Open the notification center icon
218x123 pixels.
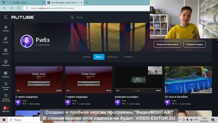[x=213, y=120]
